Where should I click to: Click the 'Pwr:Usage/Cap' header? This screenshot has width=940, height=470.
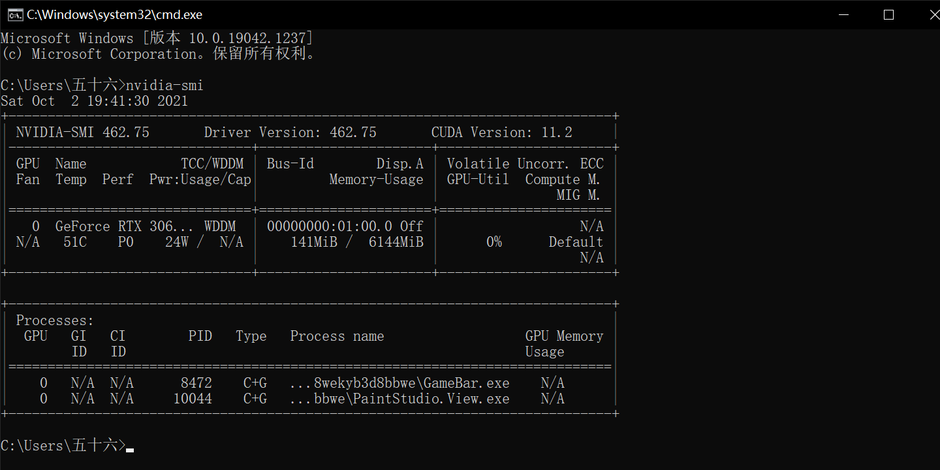coord(200,180)
